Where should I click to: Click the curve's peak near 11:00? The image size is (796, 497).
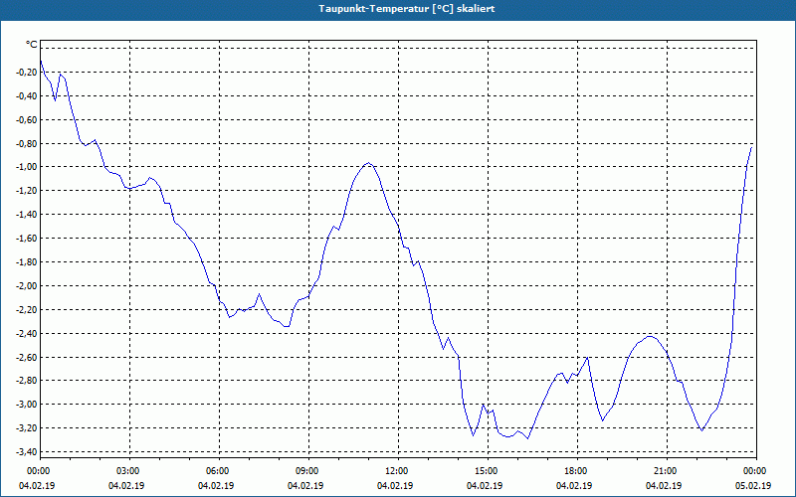[x=368, y=163]
